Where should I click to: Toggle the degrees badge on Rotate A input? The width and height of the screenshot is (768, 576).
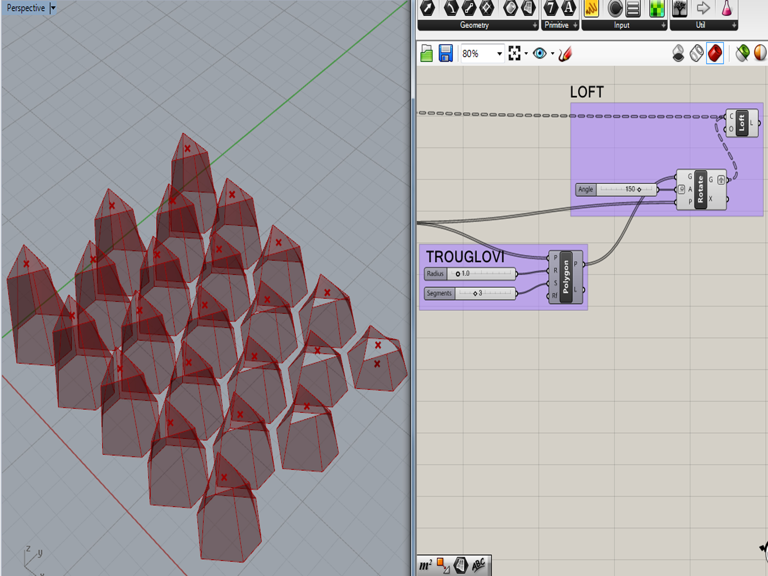[x=681, y=189]
